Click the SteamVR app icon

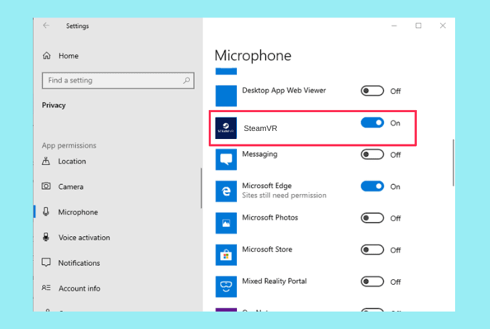(x=226, y=128)
